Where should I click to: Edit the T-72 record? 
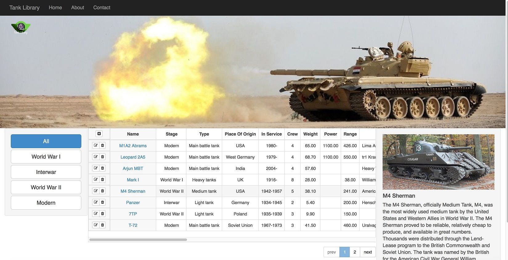(96, 225)
